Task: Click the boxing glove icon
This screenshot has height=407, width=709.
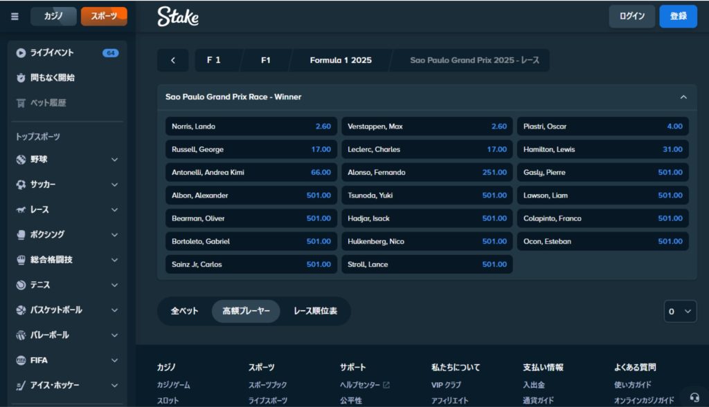Action: click(x=21, y=235)
